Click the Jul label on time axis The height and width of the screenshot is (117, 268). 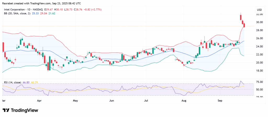[x=146, y=101]
